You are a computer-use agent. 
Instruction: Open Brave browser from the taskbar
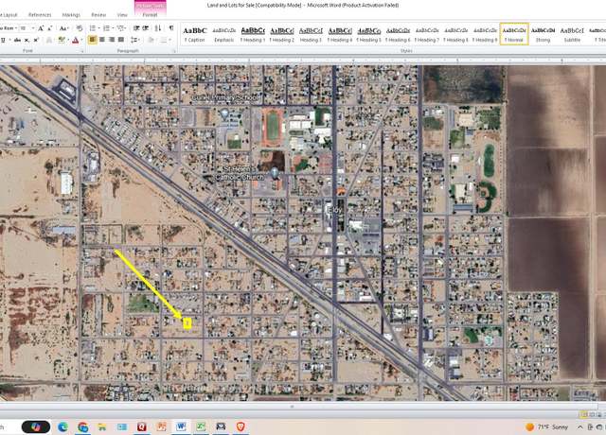240,426
